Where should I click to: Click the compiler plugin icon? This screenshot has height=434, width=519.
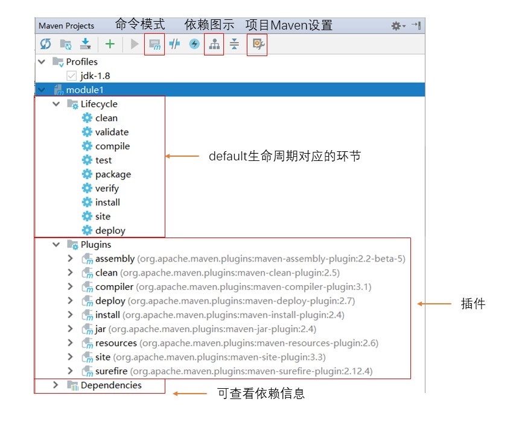[87, 287]
